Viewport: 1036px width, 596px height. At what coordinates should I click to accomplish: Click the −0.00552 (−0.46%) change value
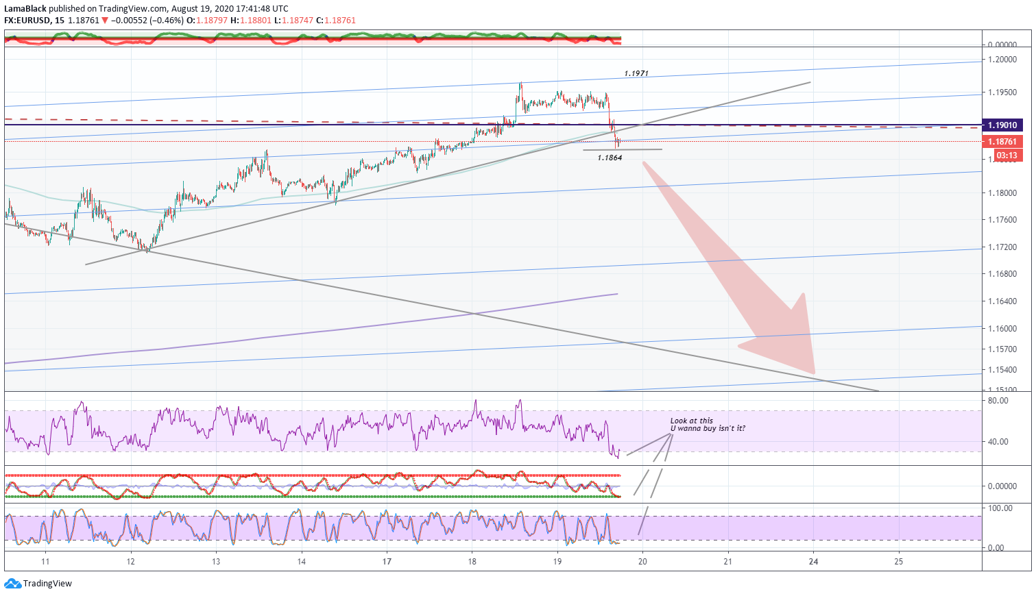(x=147, y=21)
